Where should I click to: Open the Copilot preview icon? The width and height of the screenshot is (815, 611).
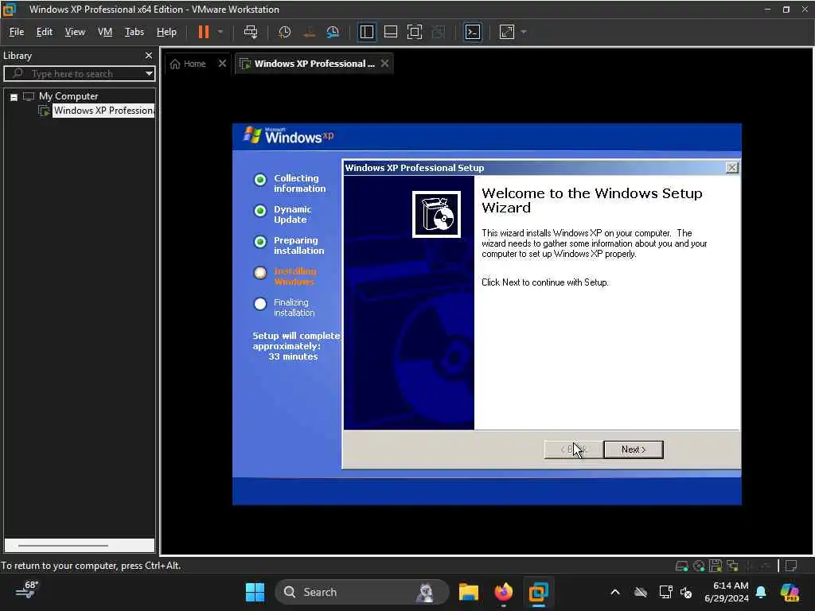tap(790, 592)
